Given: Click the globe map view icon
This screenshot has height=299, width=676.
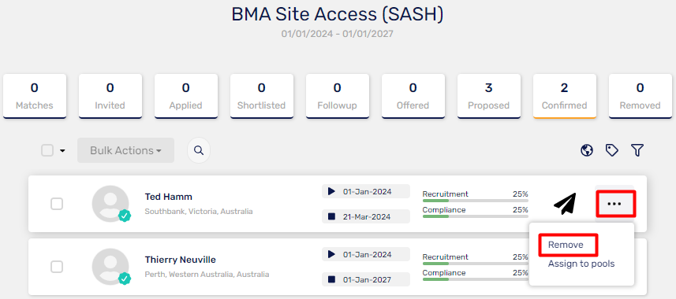Looking at the screenshot, I should pyautogui.click(x=587, y=150).
